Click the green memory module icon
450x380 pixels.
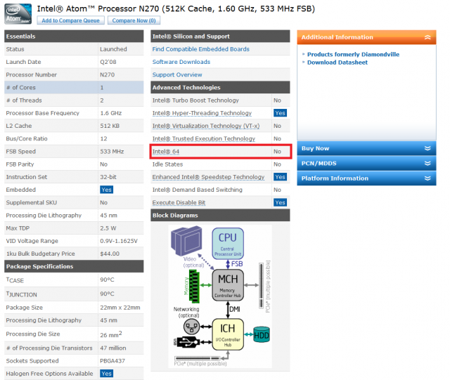click(194, 286)
